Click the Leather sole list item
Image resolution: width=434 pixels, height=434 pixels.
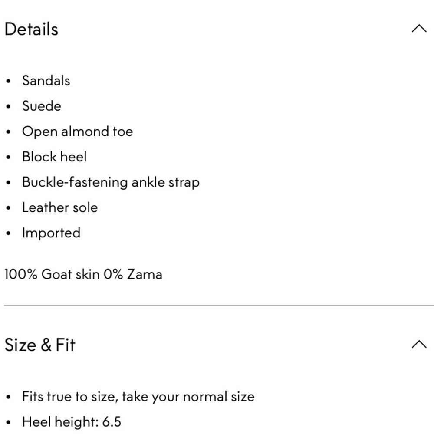point(60,207)
